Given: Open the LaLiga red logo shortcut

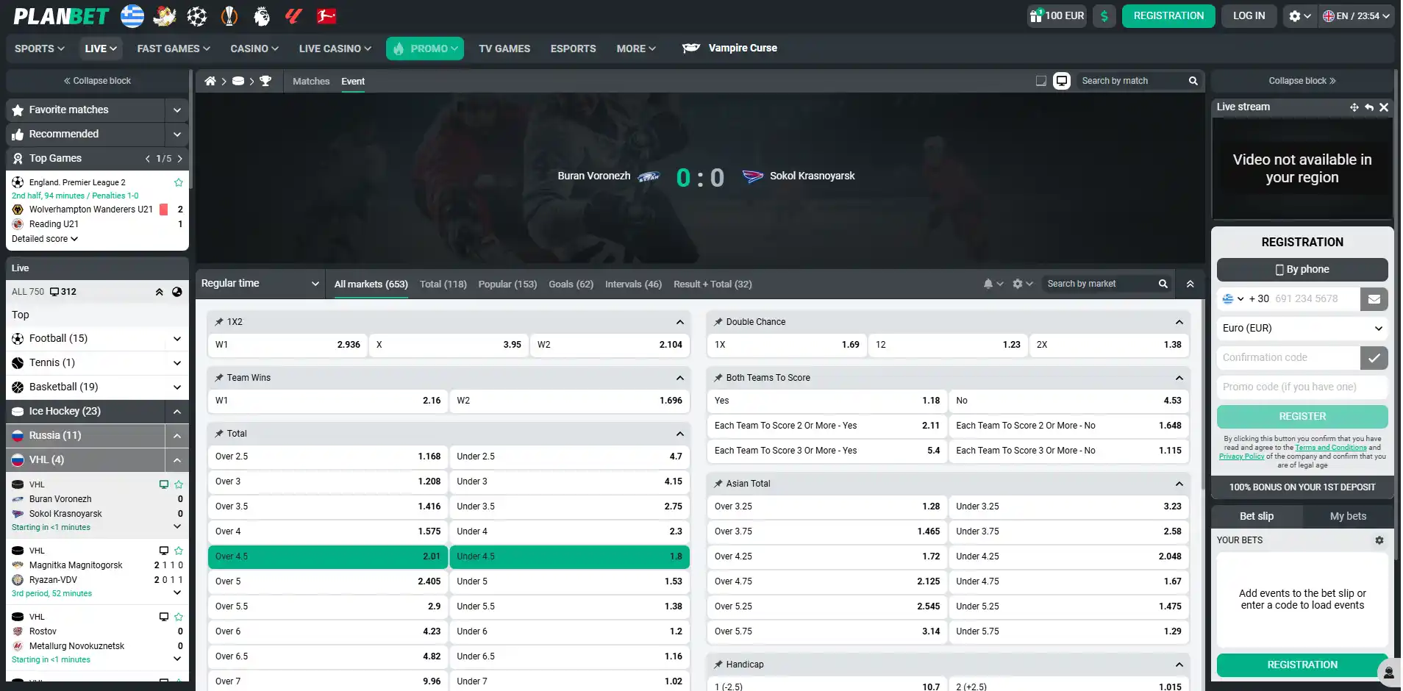Looking at the screenshot, I should (x=294, y=15).
